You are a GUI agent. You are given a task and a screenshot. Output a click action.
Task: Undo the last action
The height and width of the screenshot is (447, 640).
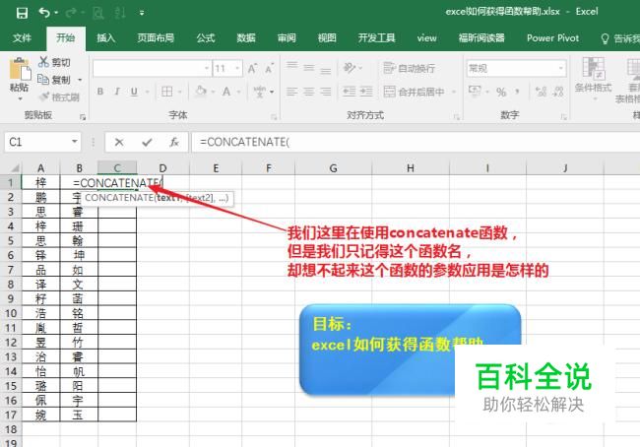click(44, 13)
